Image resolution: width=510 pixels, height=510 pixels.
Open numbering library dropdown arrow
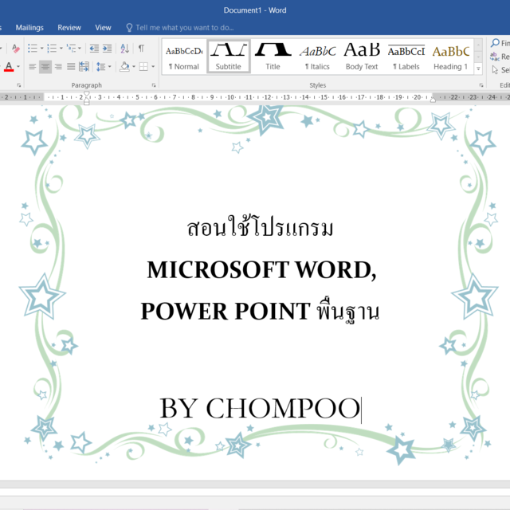(61, 49)
